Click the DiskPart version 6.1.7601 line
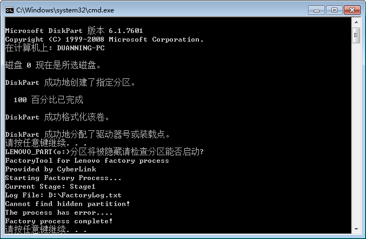The image size is (366, 239). tap(74, 31)
